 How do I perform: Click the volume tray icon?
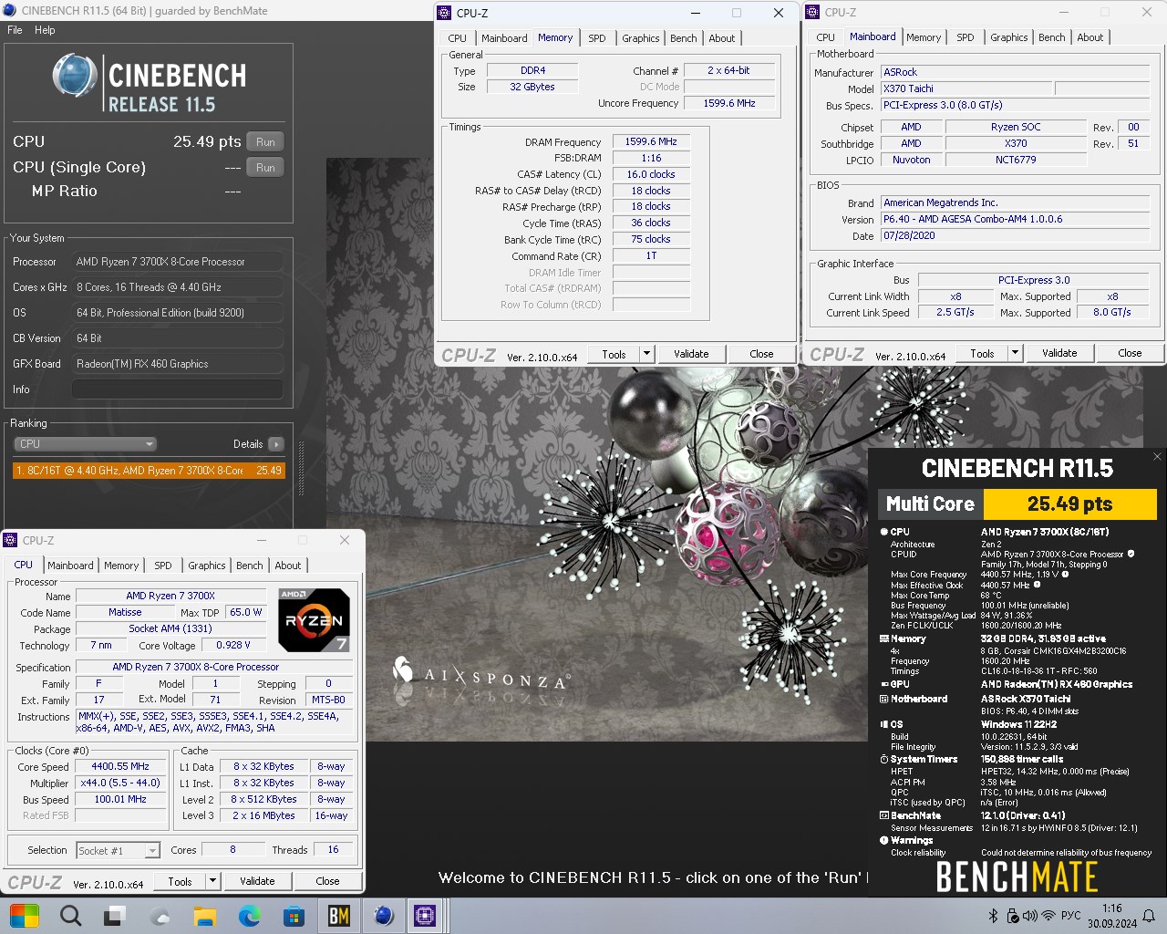click(1030, 915)
